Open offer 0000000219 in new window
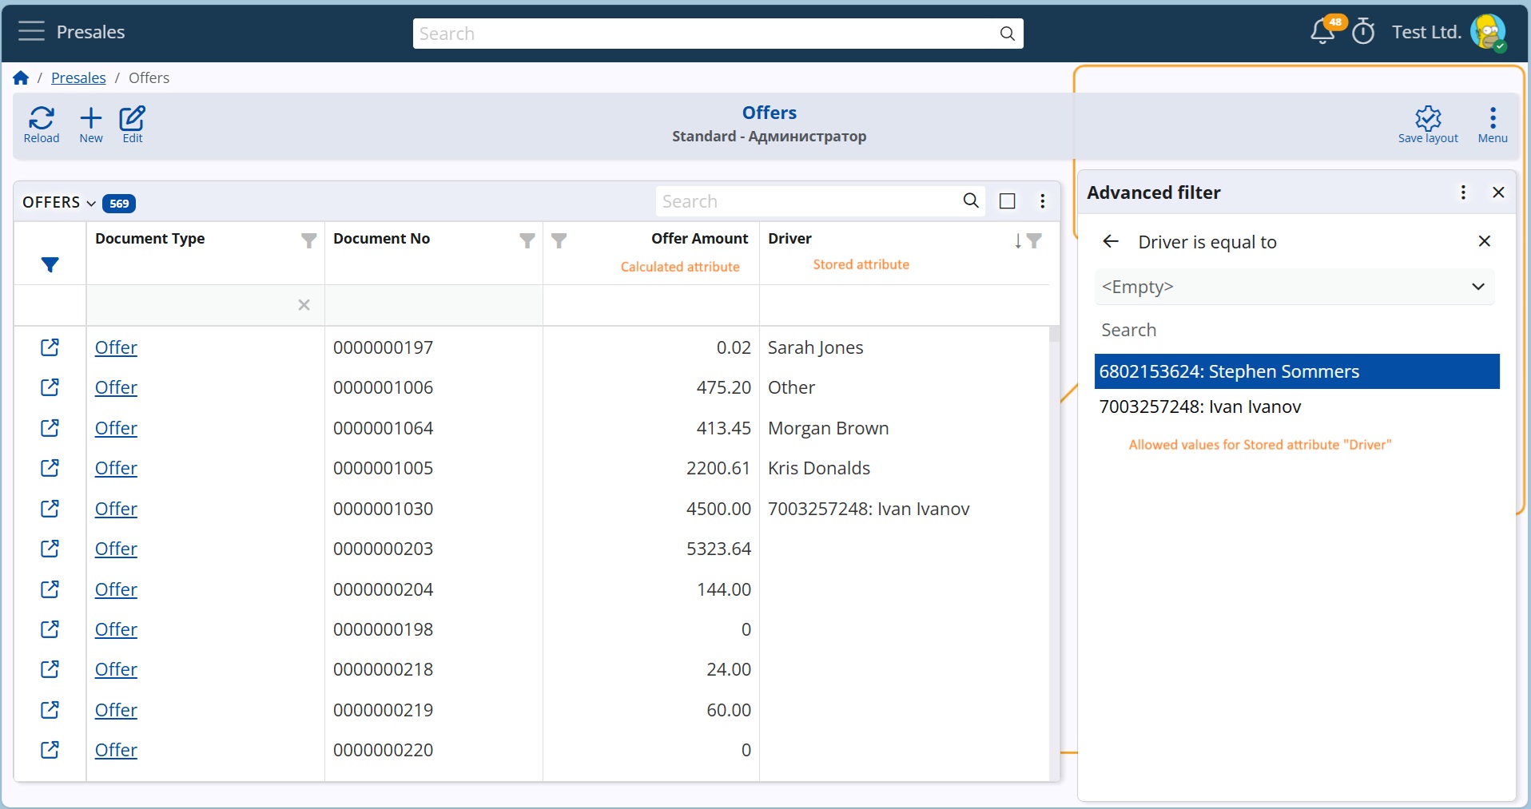 [50, 710]
